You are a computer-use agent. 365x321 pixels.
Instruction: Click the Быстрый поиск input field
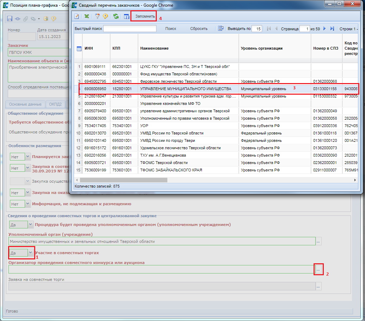point(130,29)
